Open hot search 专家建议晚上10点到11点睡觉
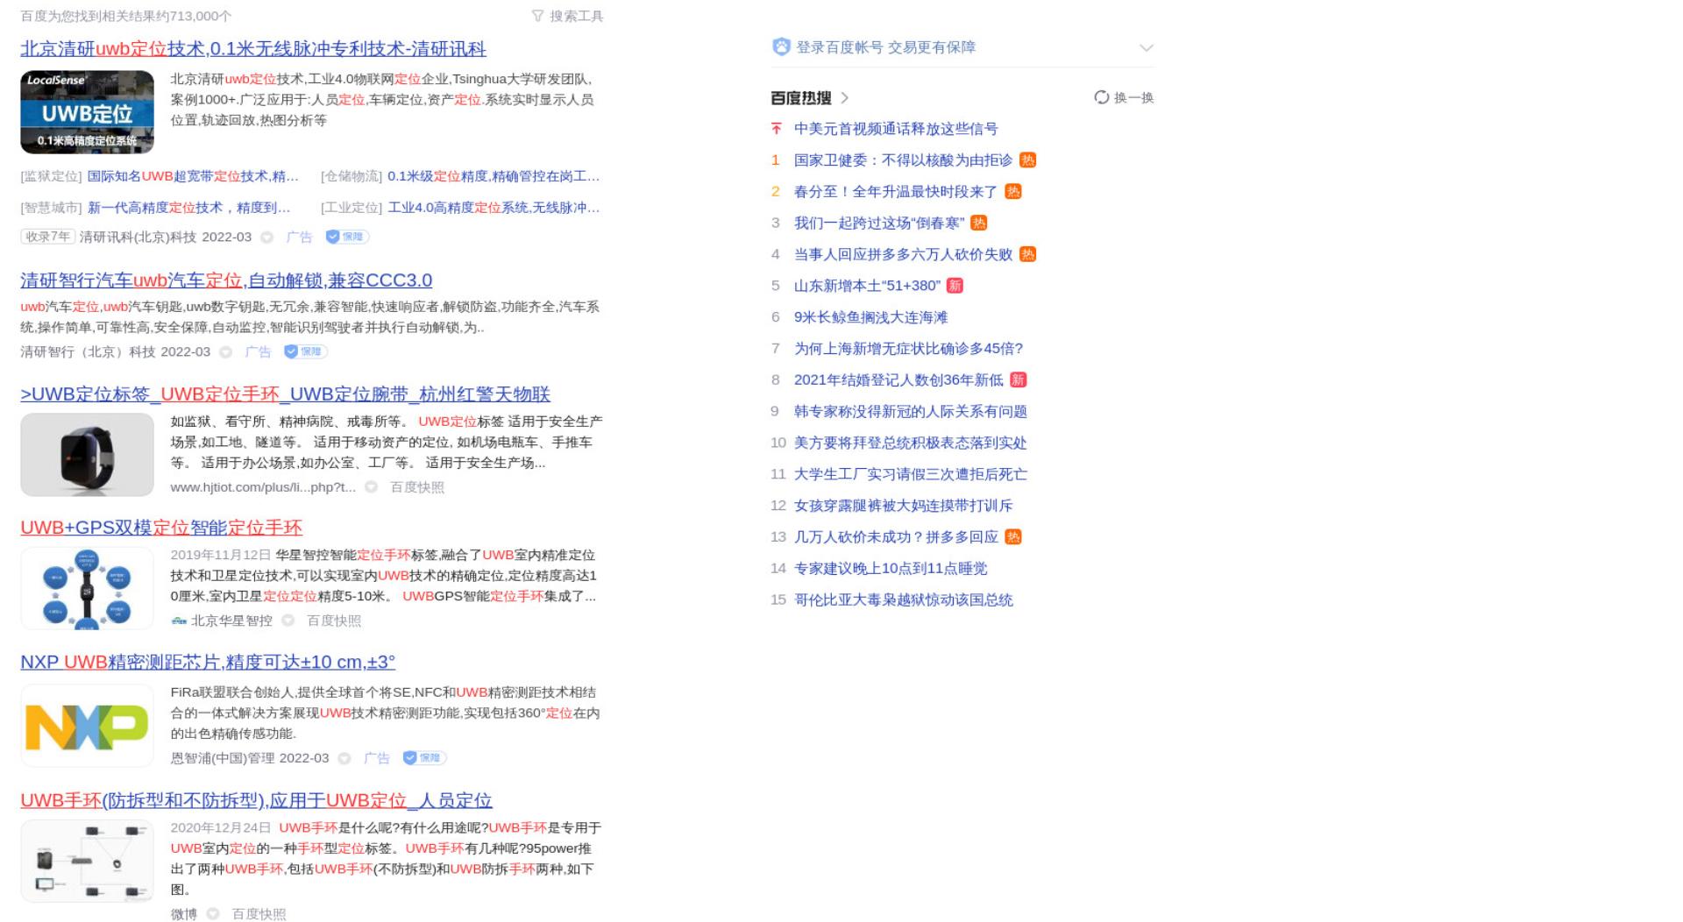The height and width of the screenshot is (922, 1683). pyautogui.click(x=891, y=569)
